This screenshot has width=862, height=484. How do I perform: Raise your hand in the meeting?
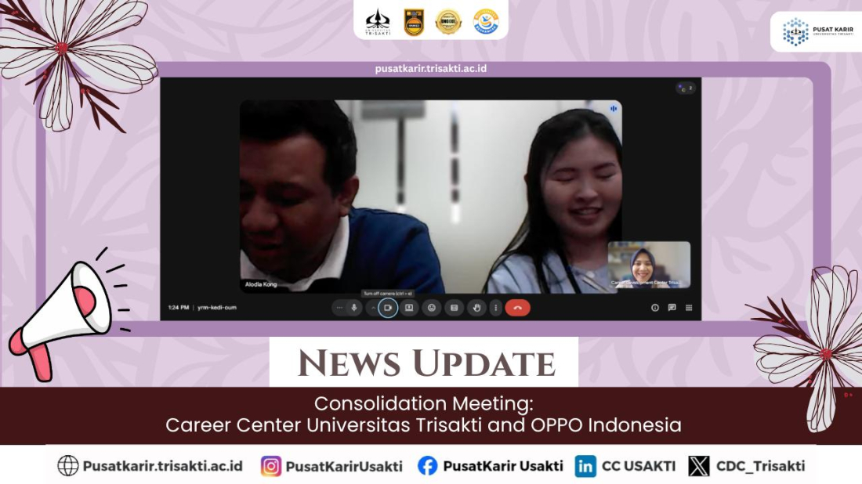pos(476,309)
